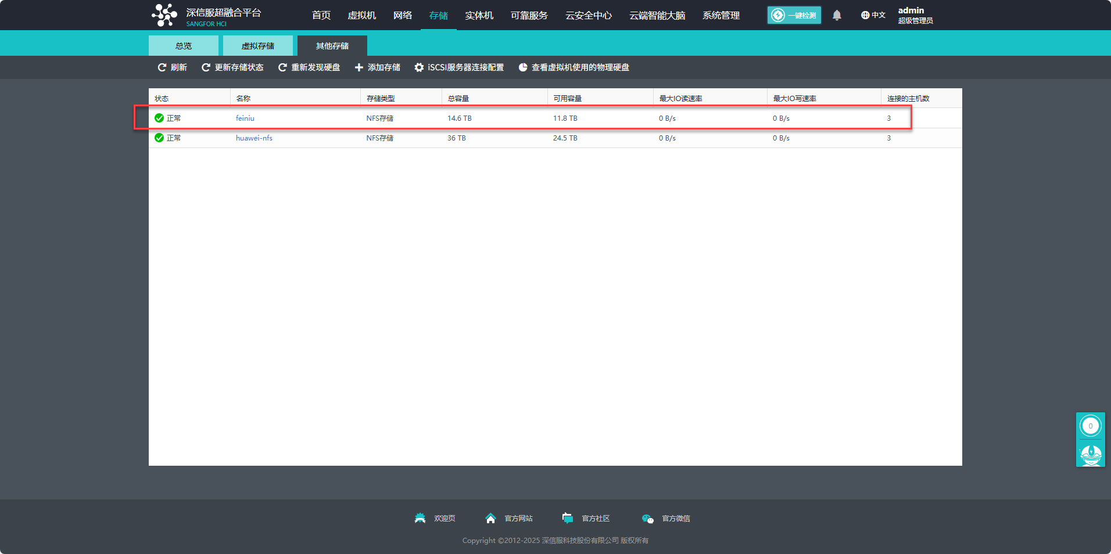Open the huawei-nfs storage link
This screenshot has width=1111, height=554.
point(254,138)
